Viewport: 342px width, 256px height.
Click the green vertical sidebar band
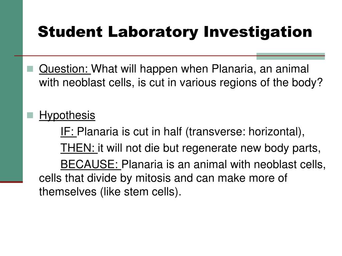tap(11, 90)
